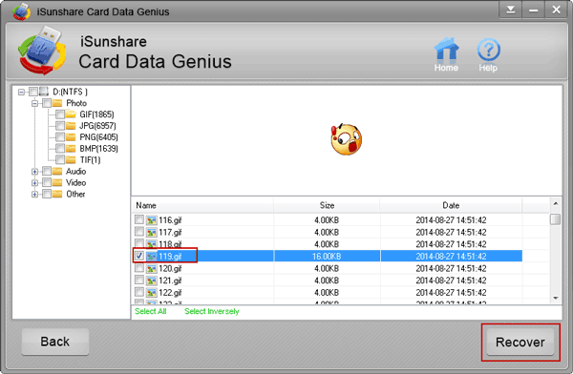Tick the Video folder checkbox
Image resolution: width=573 pixels, height=374 pixels.
[47, 182]
